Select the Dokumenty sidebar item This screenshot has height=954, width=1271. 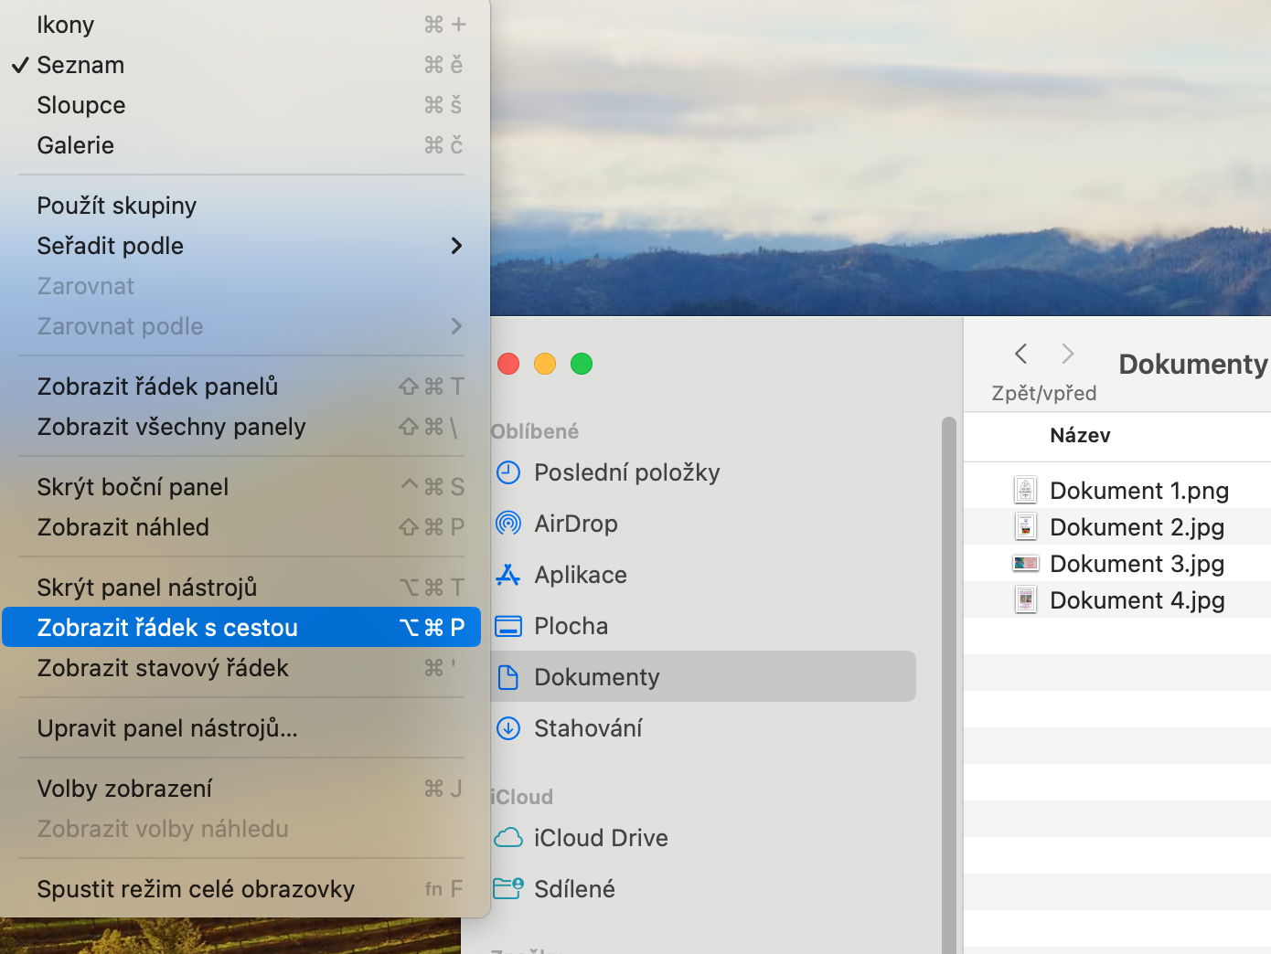703,676
